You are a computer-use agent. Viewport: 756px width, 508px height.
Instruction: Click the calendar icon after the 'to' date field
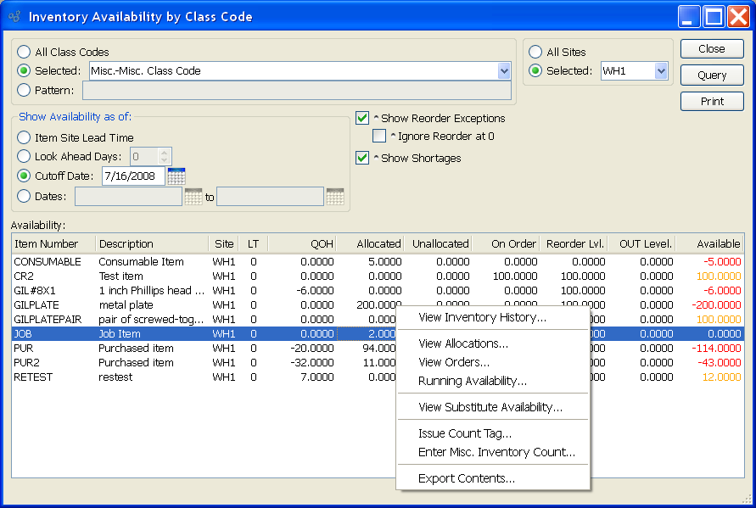pyautogui.click(x=335, y=197)
